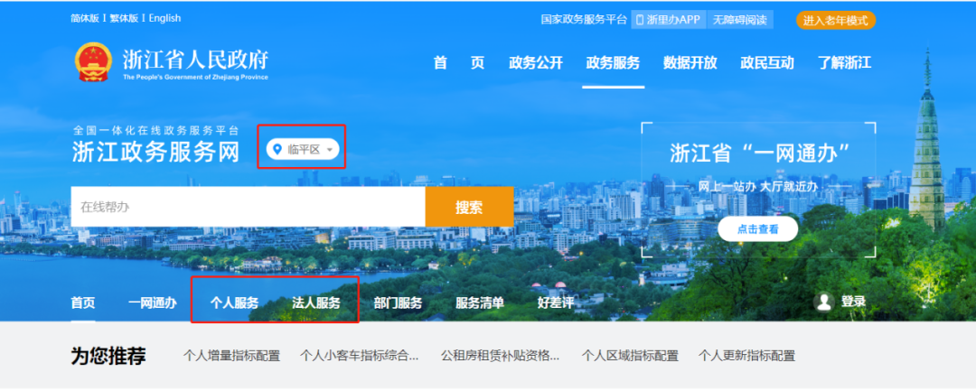Click 全国一体化在线政务服务平台 subtitle text

point(155,131)
